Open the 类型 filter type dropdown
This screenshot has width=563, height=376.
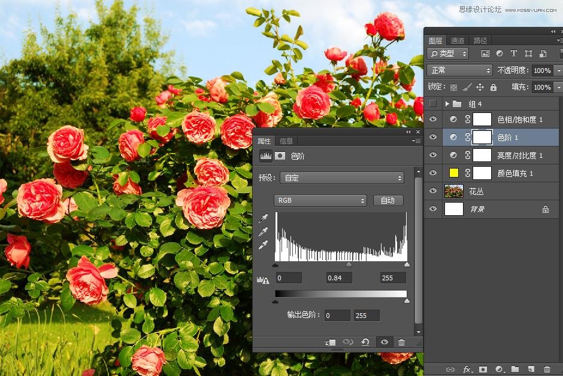[x=448, y=53]
